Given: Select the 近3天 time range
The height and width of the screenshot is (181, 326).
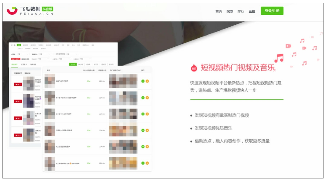Looking at the screenshot, I should point(88,64).
